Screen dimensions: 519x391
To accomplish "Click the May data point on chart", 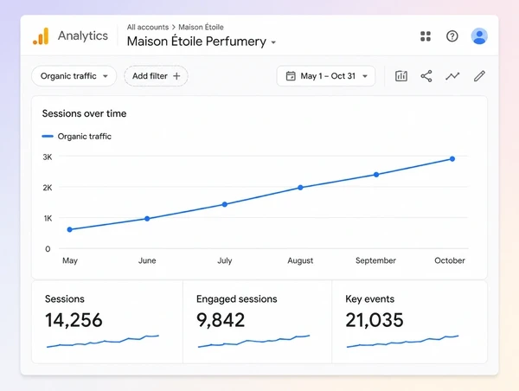I will (69, 229).
